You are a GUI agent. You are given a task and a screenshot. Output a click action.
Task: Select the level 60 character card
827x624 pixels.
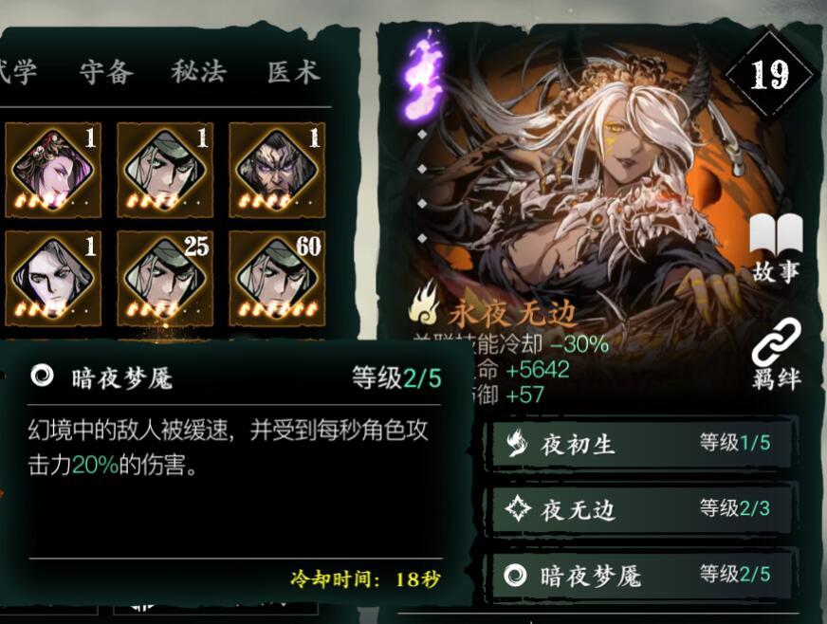[x=278, y=278]
